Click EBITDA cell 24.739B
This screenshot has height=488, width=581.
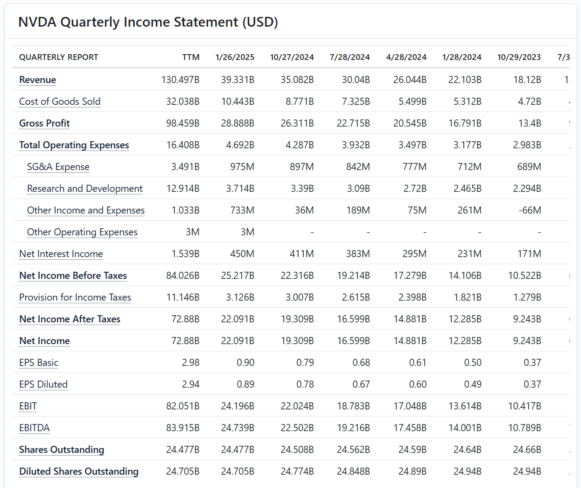pos(237,428)
